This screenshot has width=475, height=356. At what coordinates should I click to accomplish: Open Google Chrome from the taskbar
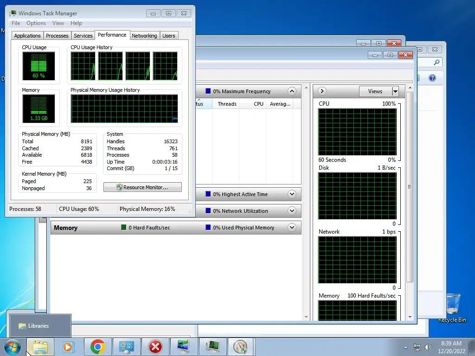(97, 347)
